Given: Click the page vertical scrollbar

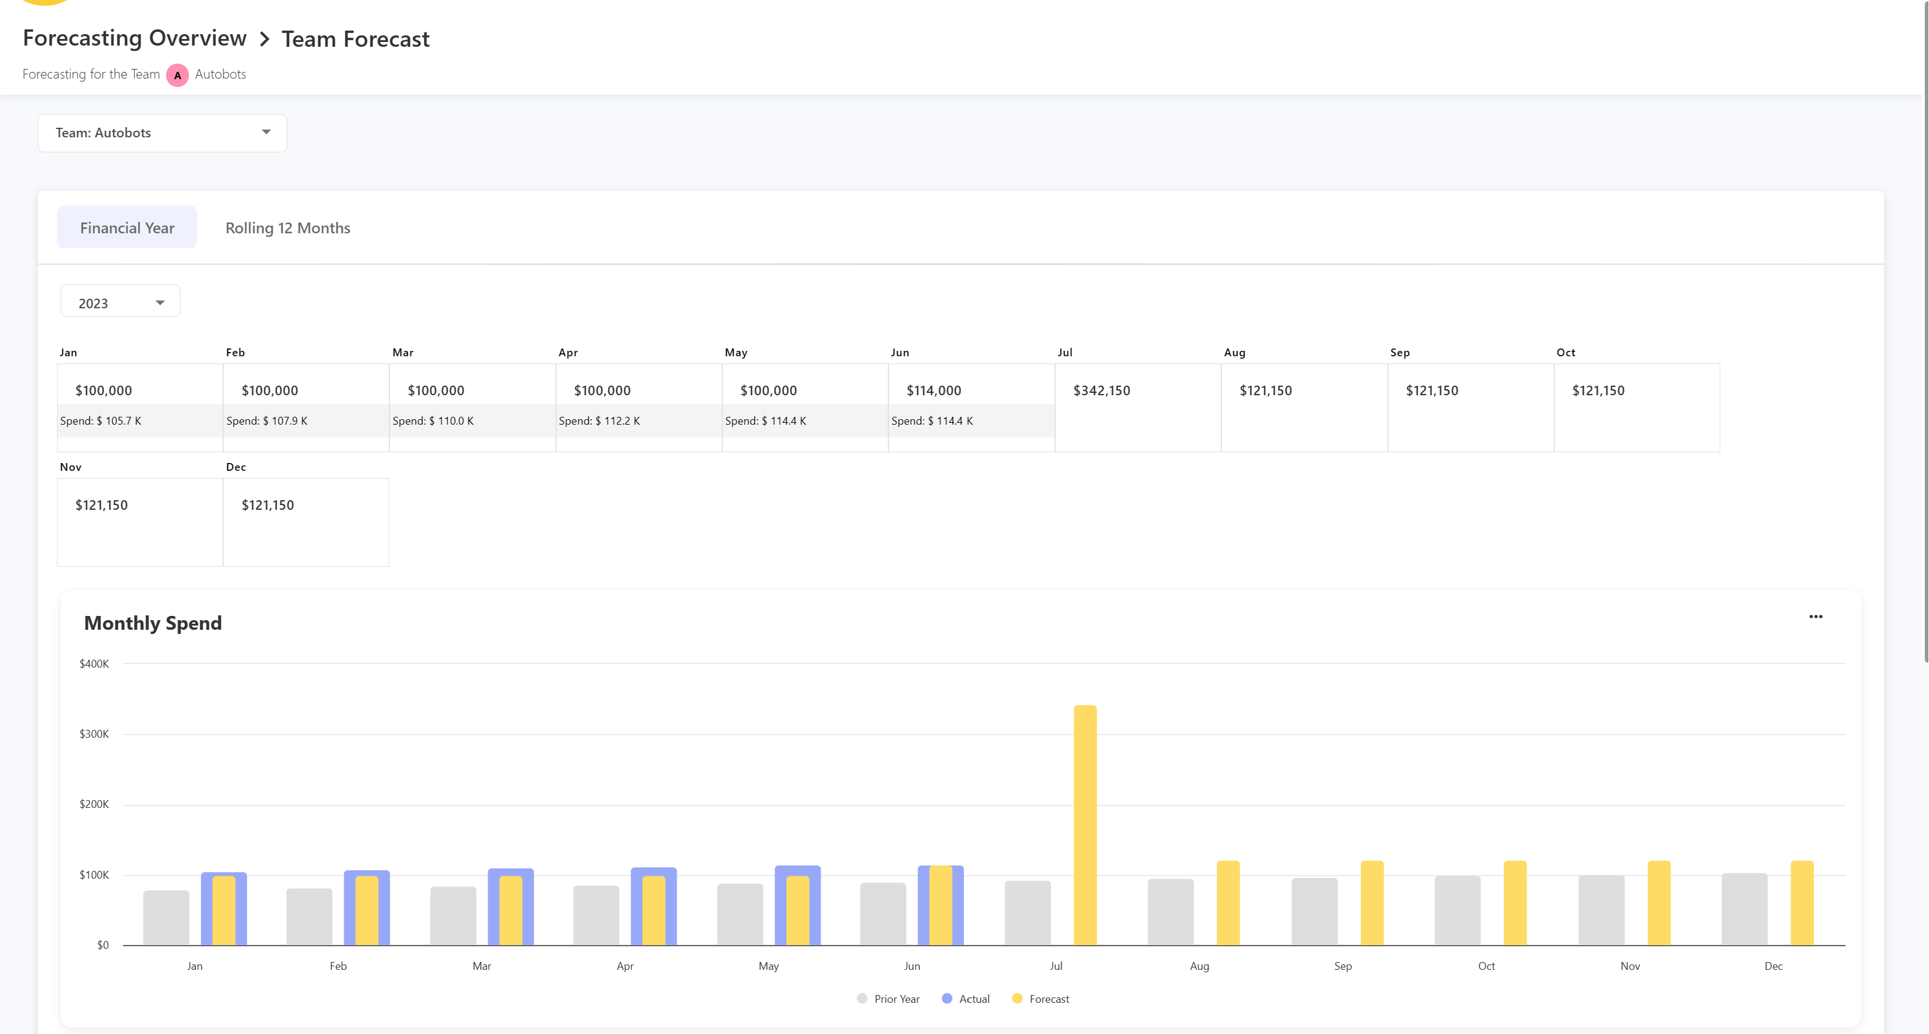Looking at the screenshot, I should (1925, 329).
